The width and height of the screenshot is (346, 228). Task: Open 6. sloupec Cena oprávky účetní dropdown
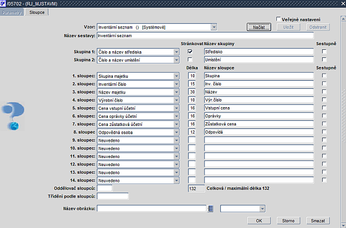(177, 116)
